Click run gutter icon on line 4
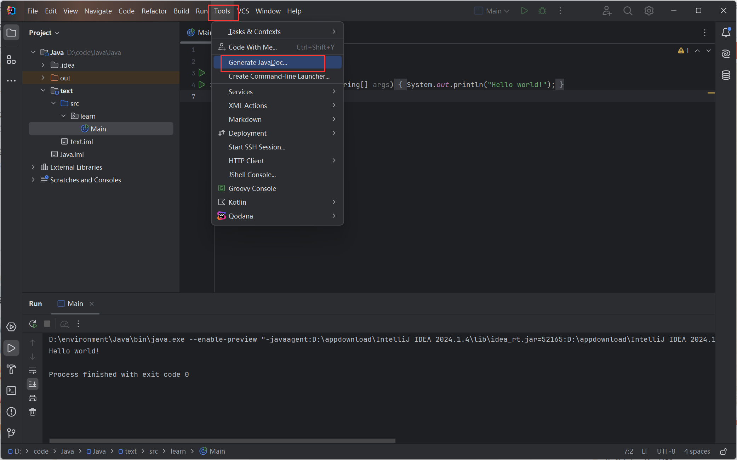This screenshot has height=460, width=737. coord(202,85)
